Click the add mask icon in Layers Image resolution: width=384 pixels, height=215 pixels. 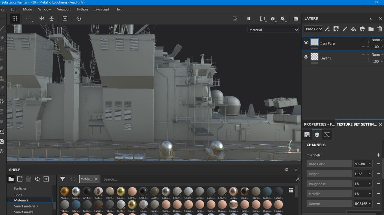[336, 29]
